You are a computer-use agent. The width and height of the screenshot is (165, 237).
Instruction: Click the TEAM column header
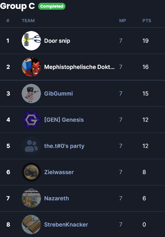pos(28,21)
